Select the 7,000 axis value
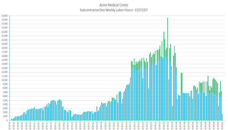 [x=5, y=92]
